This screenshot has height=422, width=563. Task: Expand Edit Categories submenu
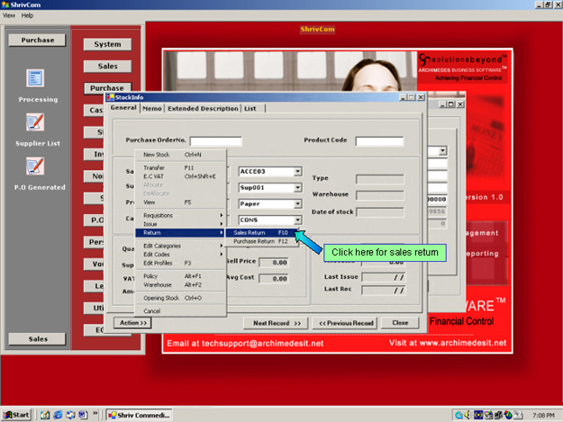[180, 246]
